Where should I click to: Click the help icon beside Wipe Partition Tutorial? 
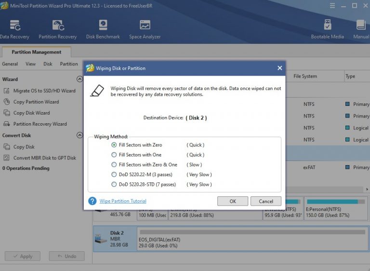click(92, 201)
